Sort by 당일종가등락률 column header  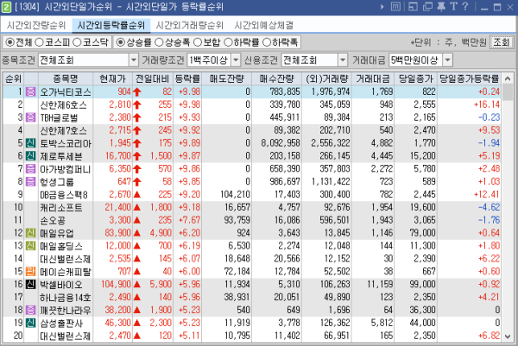[469, 79]
